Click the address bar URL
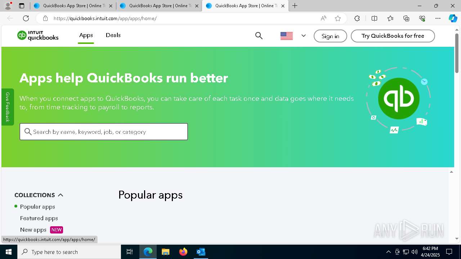The width and height of the screenshot is (461, 259). coord(105,18)
